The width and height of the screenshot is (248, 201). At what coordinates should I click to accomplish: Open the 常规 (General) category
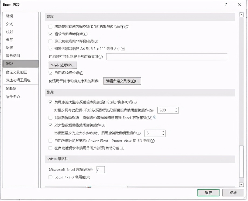pos(9,16)
